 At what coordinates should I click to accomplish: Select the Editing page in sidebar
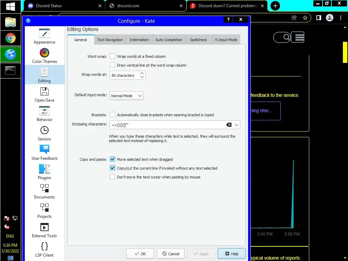(45, 75)
